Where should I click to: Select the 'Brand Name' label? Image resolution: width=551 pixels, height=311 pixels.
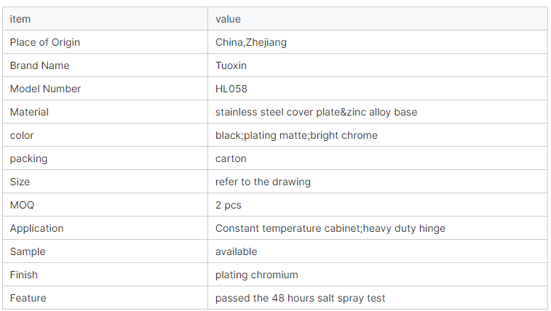(x=40, y=65)
